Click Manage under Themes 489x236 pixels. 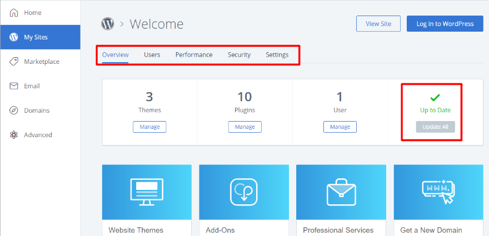click(x=149, y=127)
